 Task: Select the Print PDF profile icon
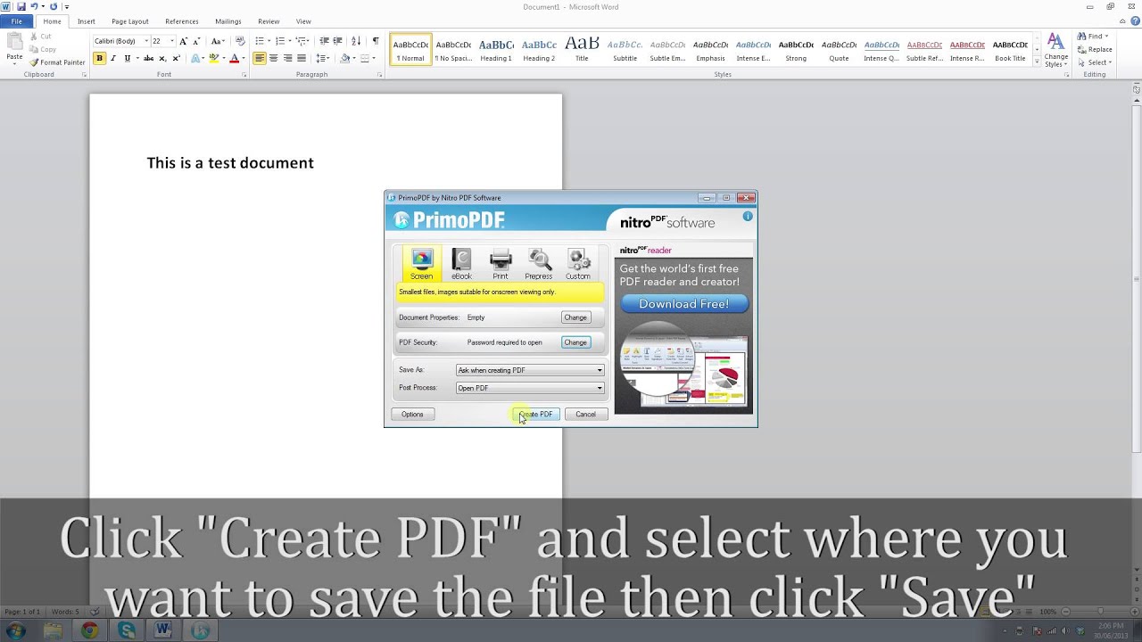point(501,264)
